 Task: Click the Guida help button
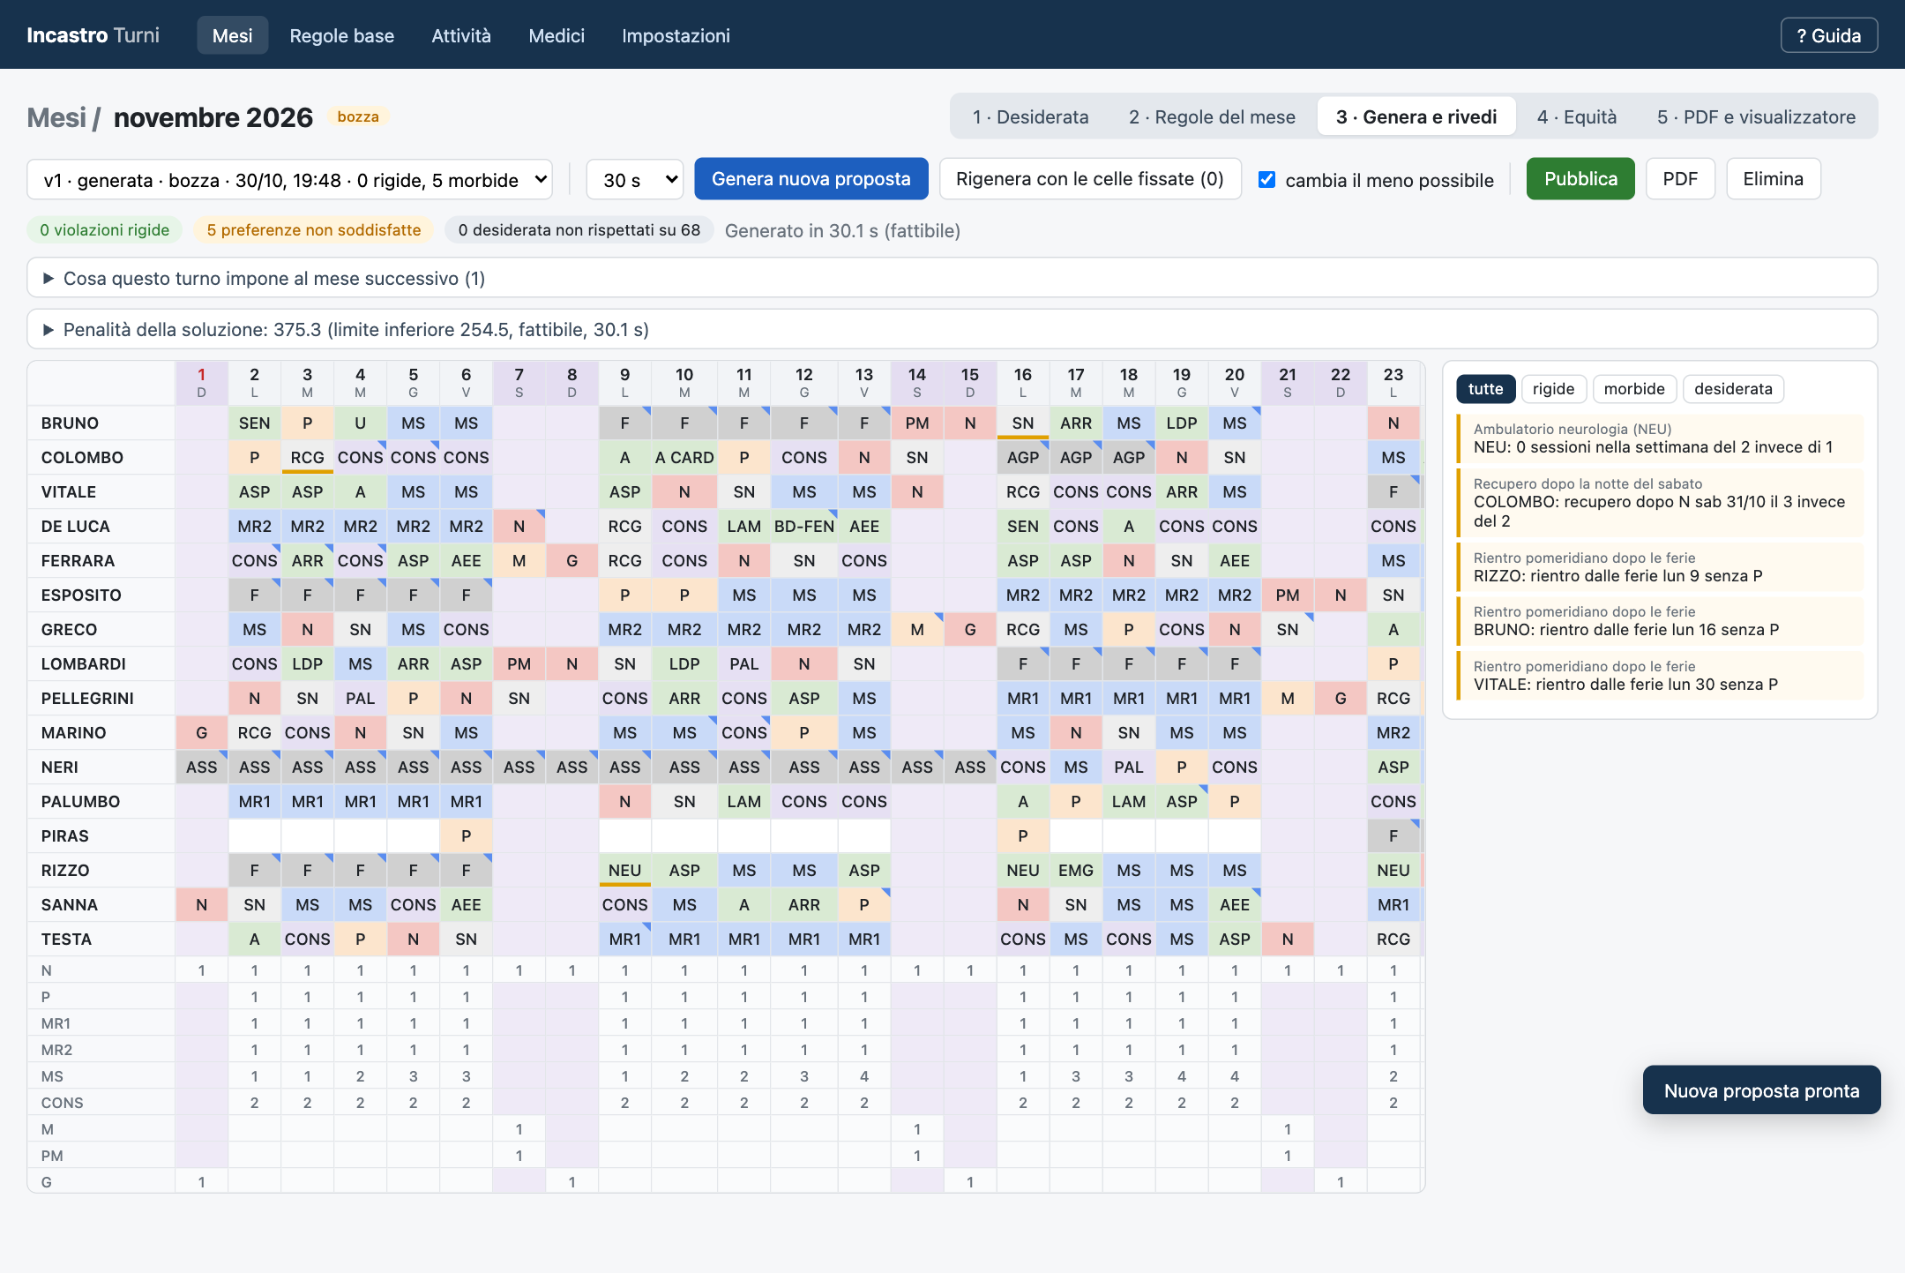point(1829,35)
